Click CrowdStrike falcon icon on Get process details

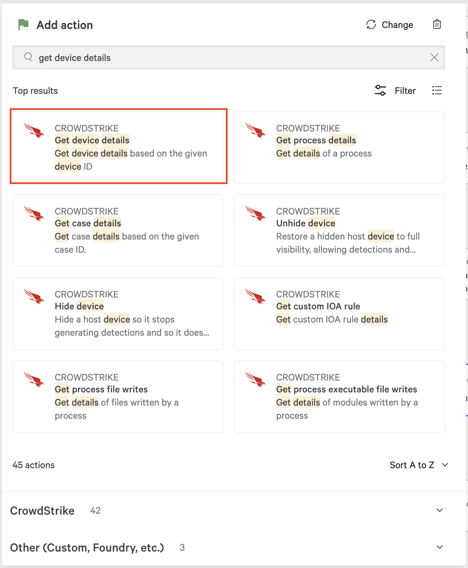255,130
